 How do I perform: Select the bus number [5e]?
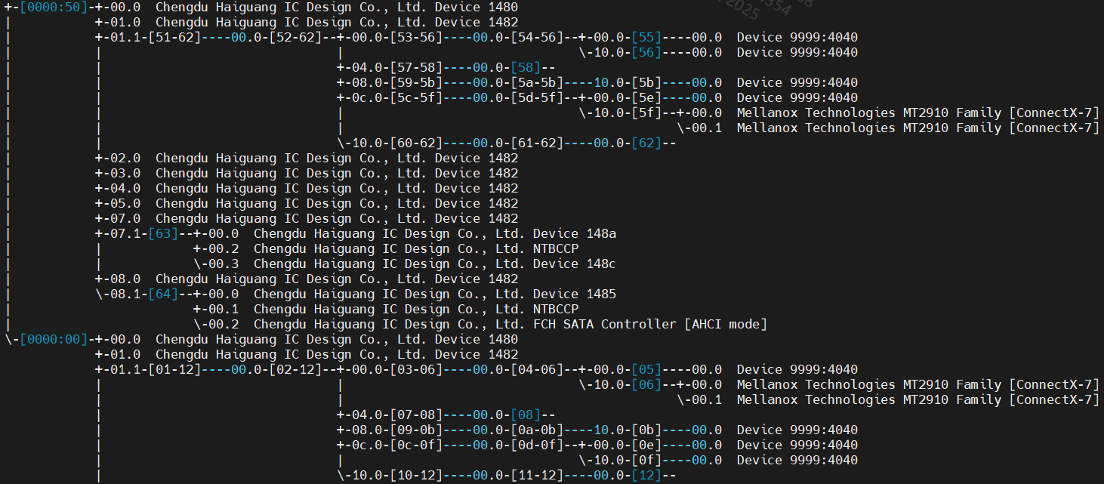646,97
